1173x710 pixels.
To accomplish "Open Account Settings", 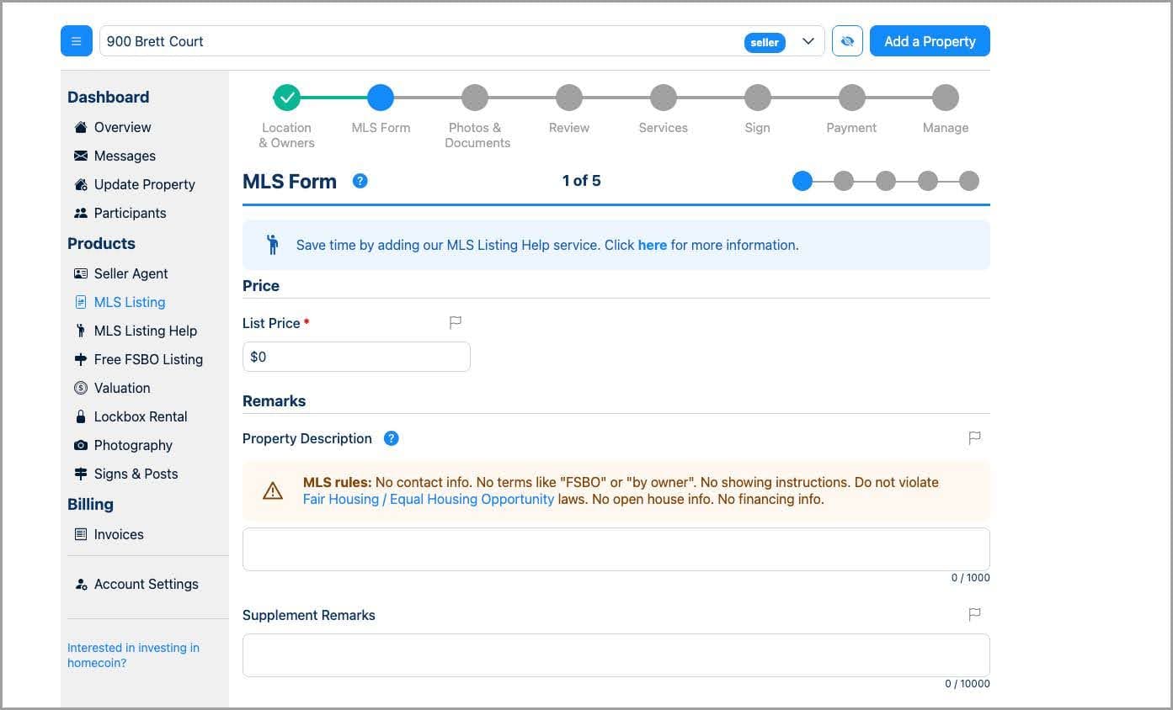I will [146, 584].
